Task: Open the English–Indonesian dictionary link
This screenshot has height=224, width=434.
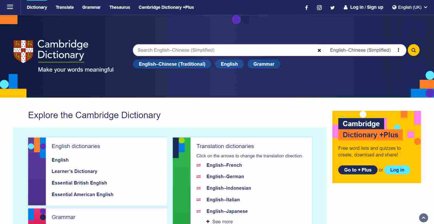Action: (229, 188)
